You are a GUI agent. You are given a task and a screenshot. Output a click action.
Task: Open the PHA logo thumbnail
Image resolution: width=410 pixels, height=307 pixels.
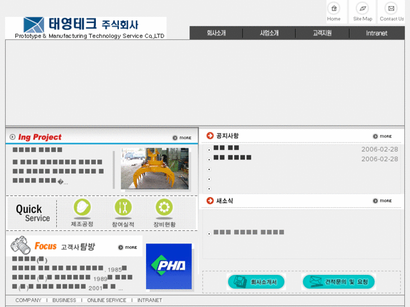click(169, 266)
